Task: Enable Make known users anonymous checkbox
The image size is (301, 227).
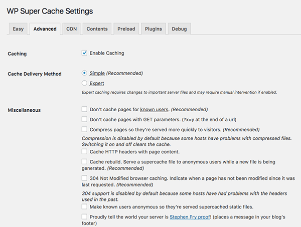Action: 84,206
